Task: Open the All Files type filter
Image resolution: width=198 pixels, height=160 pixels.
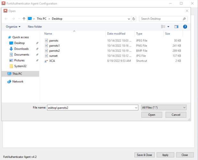Action: click(x=164, y=108)
